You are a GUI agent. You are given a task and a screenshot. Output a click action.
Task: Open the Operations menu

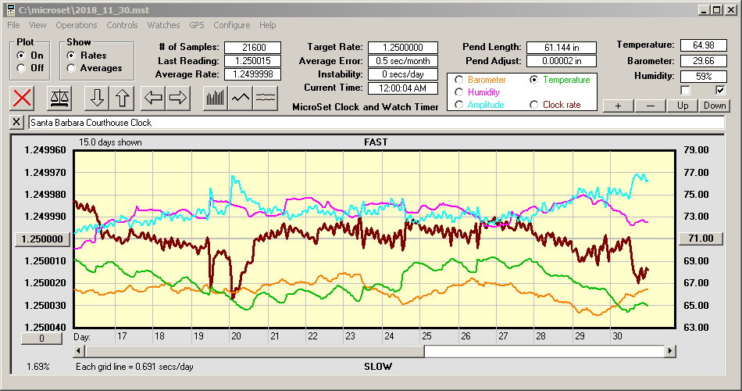pyautogui.click(x=77, y=25)
